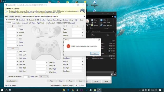Open Cortana search circle on the taskbar
This screenshot has height=92, width=164.
[x=6, y=90]
